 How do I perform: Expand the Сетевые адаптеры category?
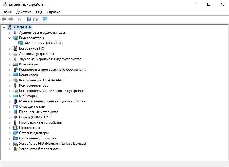[x=10, y=133]
